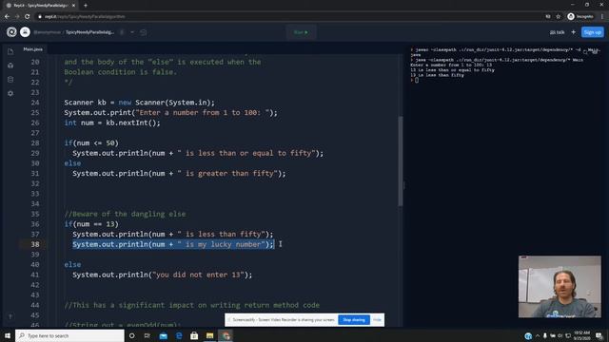
Task: Click the console input prompt
Action: pos(417,80)
